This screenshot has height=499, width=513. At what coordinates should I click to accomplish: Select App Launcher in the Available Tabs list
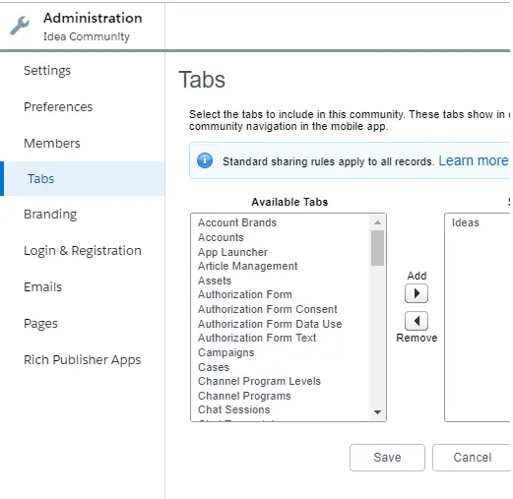(x=232, y=252)
